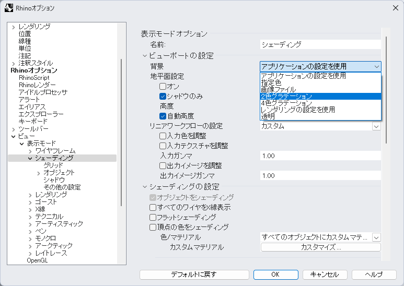This screenshot has width=404, height=286.
Task: Open the エイリアス options page
Action: click(32, 107)
